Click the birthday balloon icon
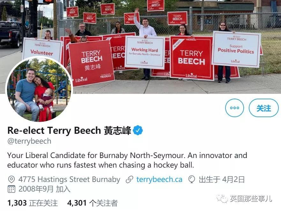 192,179
